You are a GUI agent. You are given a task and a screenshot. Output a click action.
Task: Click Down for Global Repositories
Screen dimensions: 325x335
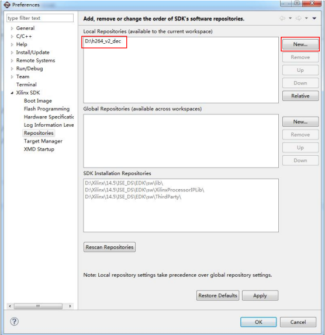tap(300, 160)
